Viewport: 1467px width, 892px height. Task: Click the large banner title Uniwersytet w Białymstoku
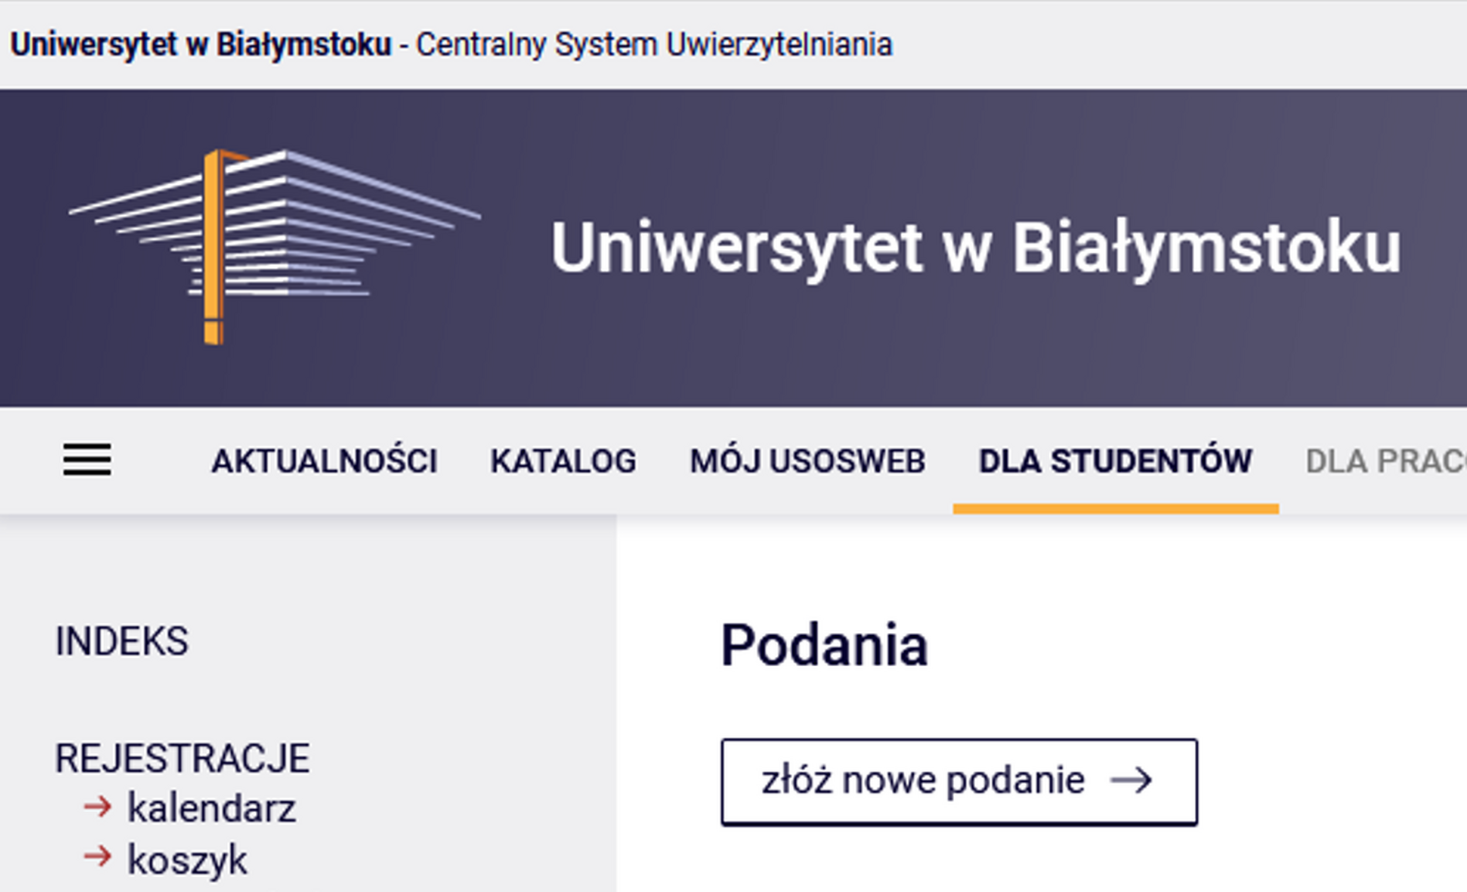[975, 247]
